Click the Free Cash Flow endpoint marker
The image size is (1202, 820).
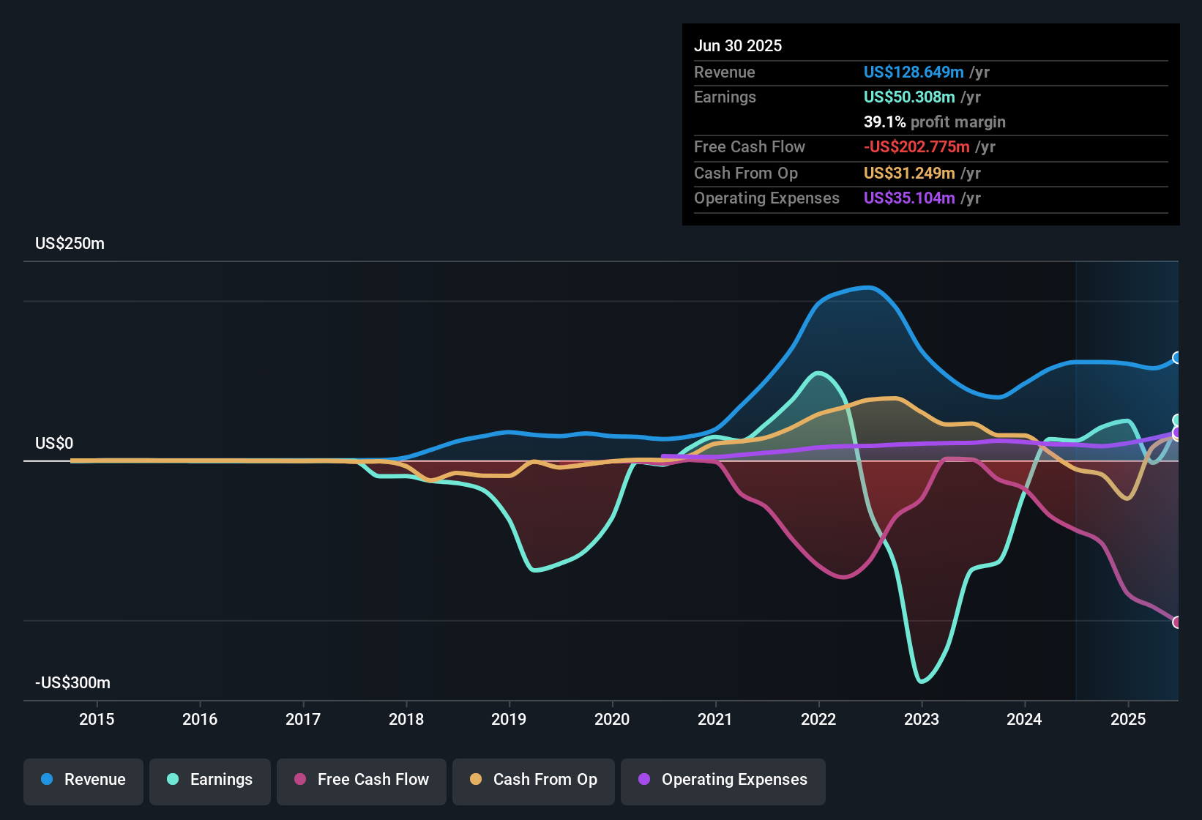[x=1177, y=622]
